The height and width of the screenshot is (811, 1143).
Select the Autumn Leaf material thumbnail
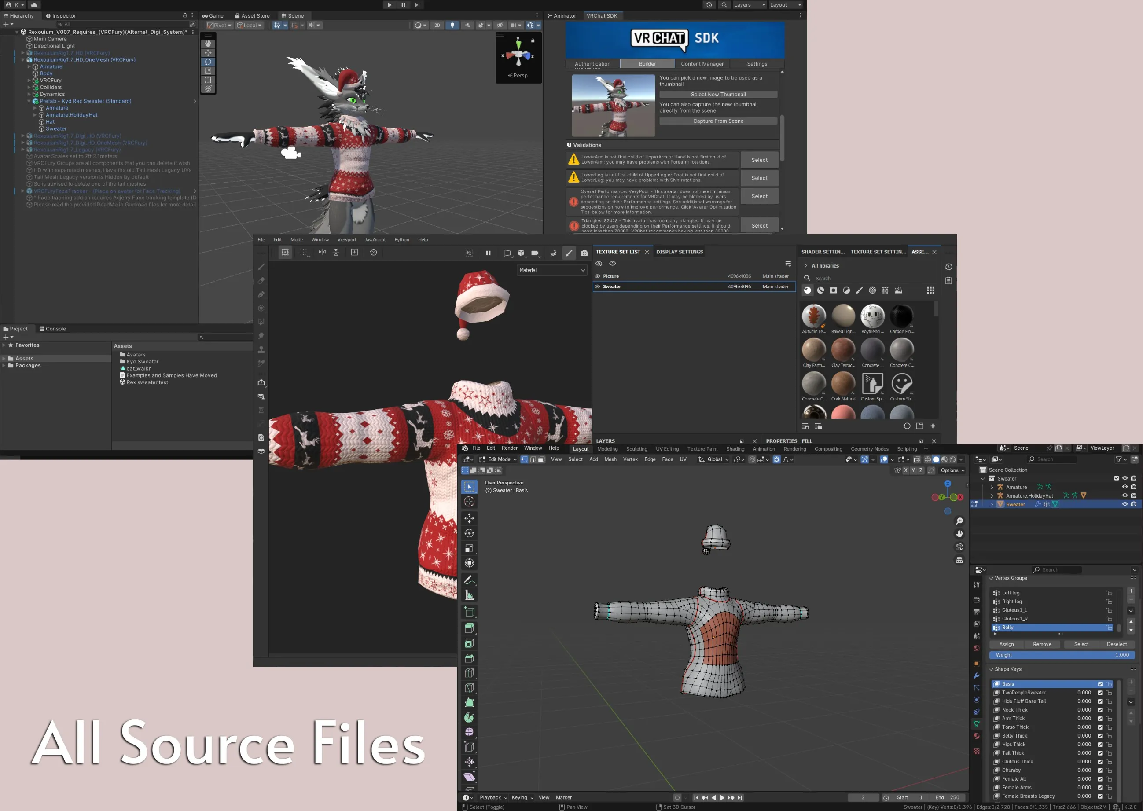pos(813,316)
